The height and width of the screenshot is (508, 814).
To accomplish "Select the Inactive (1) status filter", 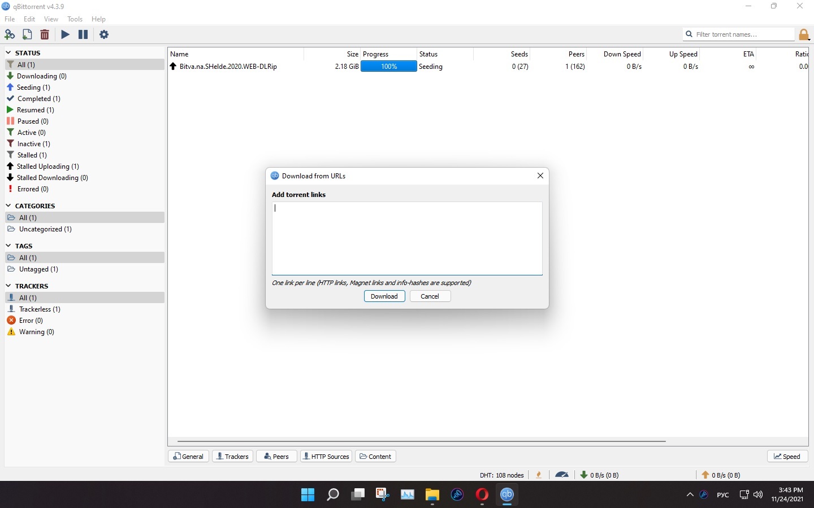I will pyautogui.click(x=85, y=144).
